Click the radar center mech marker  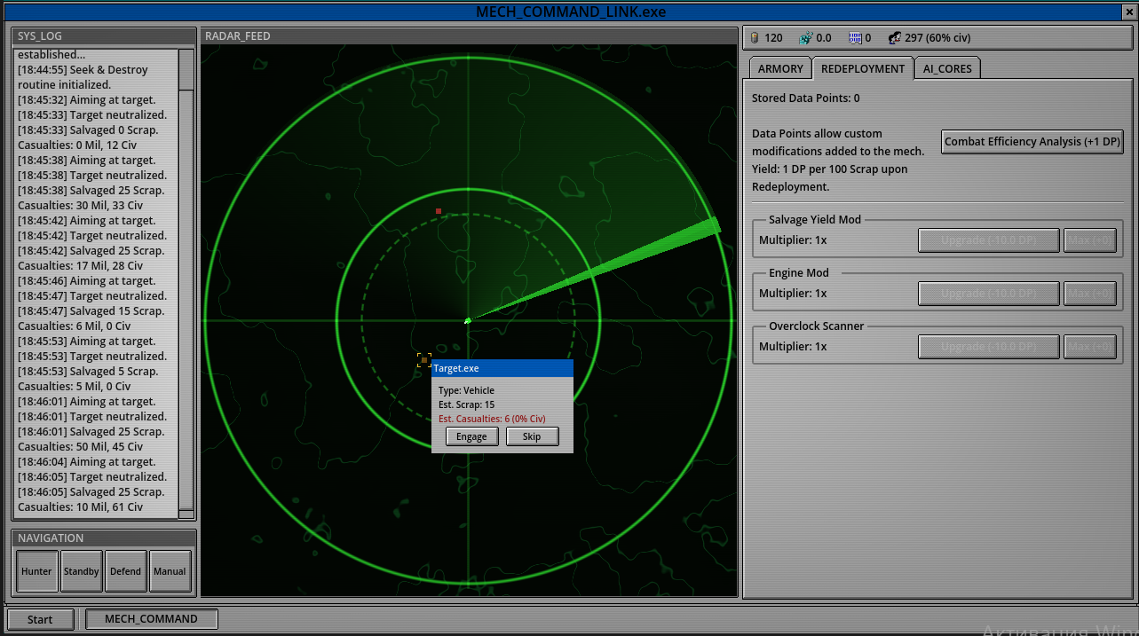(x=468, y=320)
